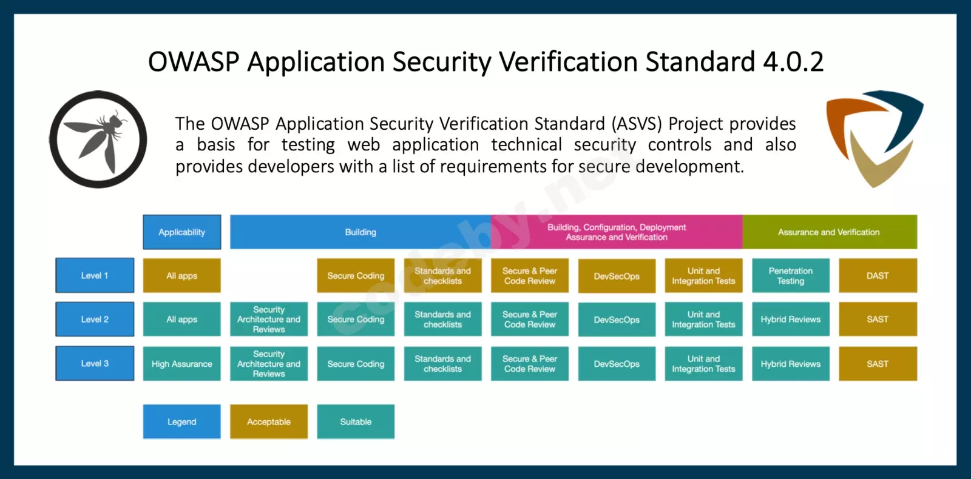
Task: Click Level 3 Standards and checklists cell
Action: [x=443, y=364]
